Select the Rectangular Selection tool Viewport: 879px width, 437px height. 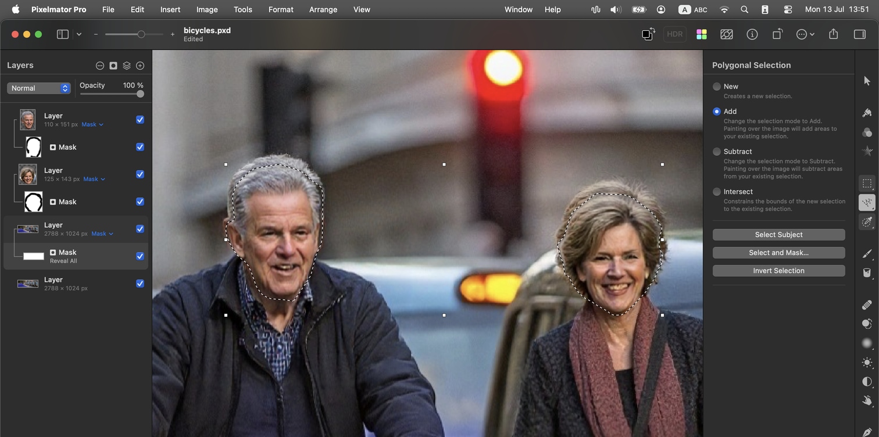867,184
